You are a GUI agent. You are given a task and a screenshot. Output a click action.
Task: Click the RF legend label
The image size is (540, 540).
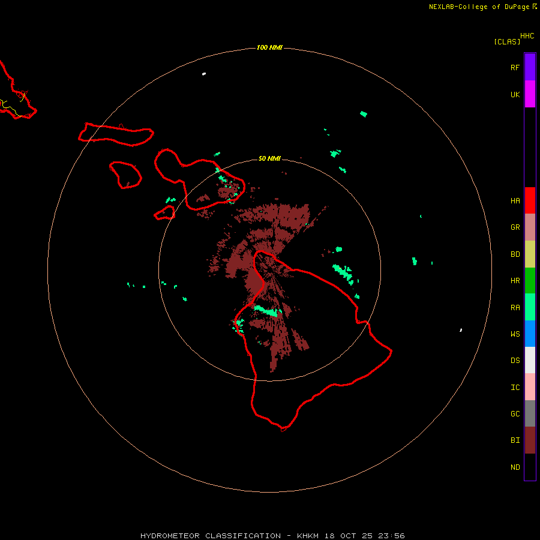[515, 67]
